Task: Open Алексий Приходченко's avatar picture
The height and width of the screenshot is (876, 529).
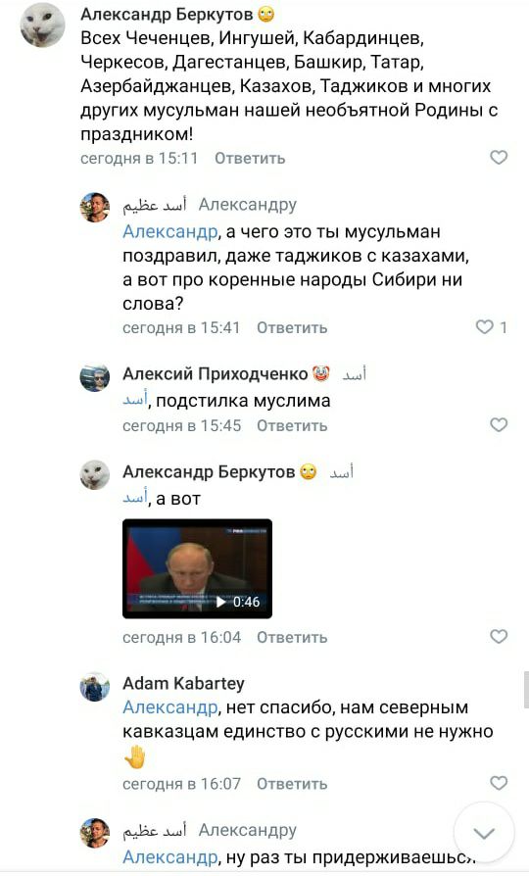Action: (x=94, y=377)
